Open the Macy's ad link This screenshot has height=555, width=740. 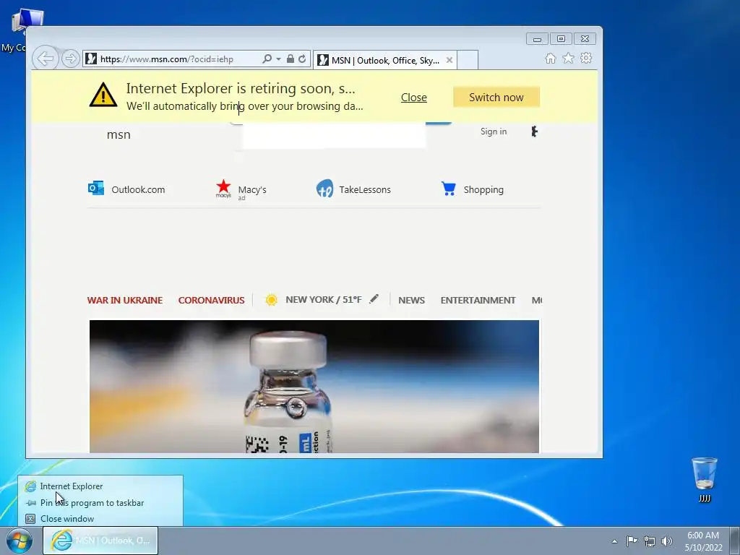pyautogui.click(x=252, y=190)
